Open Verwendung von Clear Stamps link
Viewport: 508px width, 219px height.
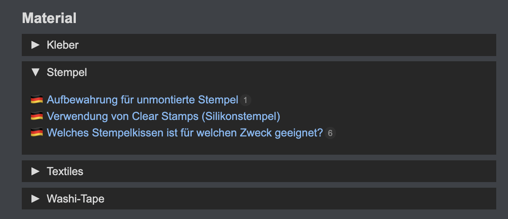point(163,116)
